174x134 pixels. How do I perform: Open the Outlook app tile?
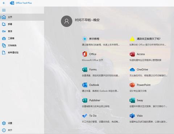click(100, 87)
